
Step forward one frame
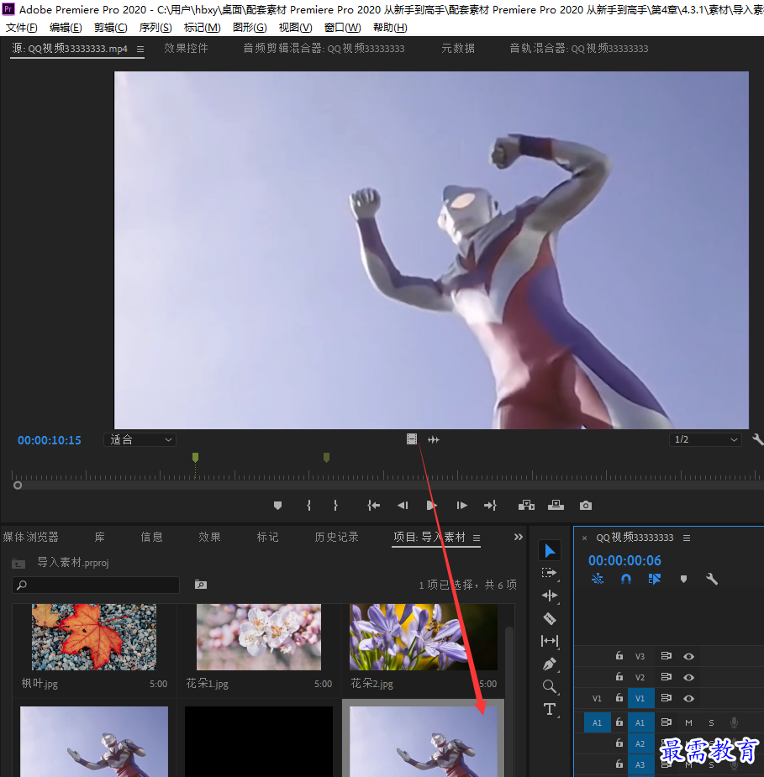(461, 506)
